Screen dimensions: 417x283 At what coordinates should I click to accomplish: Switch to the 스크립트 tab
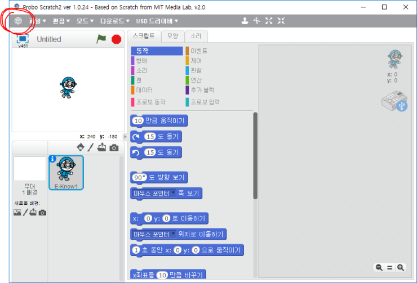click(144, 36)
